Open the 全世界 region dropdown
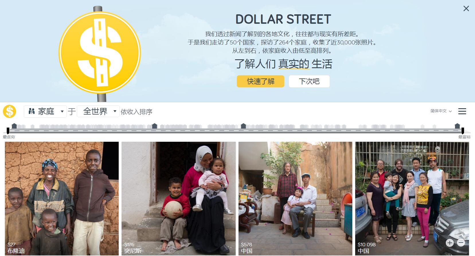This screenshot has width=475, height=256. [x=98, y=111]
